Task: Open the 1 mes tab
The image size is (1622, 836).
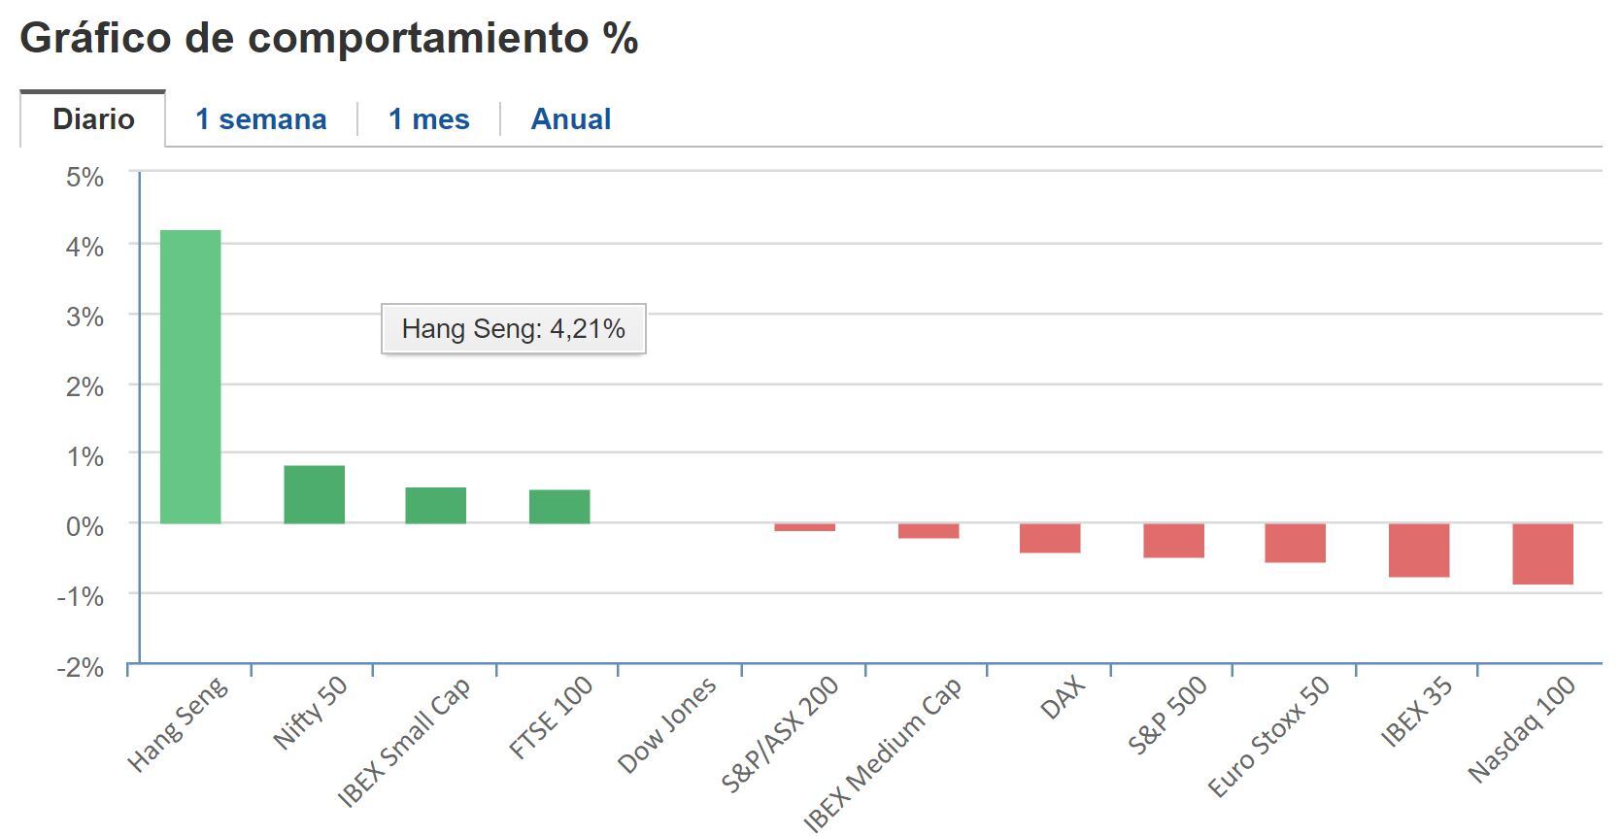Action: tap(428, 119)
